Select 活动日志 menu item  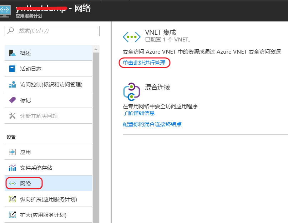[31, 69]
